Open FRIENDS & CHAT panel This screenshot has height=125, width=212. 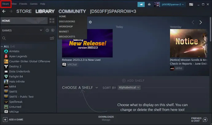pos(199,119)
